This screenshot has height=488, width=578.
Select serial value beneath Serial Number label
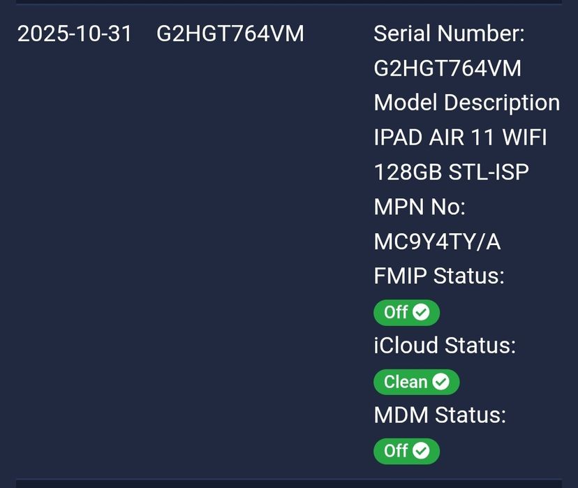pos(447,68)
